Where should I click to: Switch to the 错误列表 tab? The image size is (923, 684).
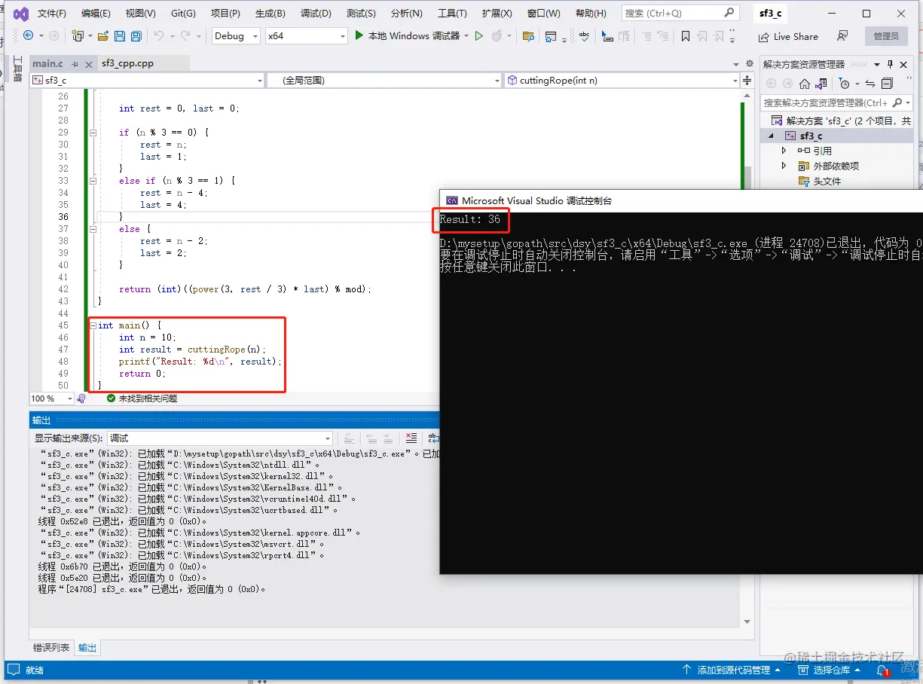pyautogui.click(x=51, y=648)
